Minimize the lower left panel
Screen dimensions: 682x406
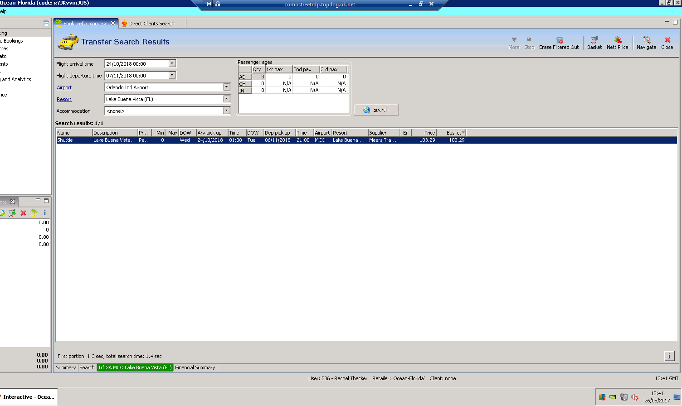click(x=38, y=200)
